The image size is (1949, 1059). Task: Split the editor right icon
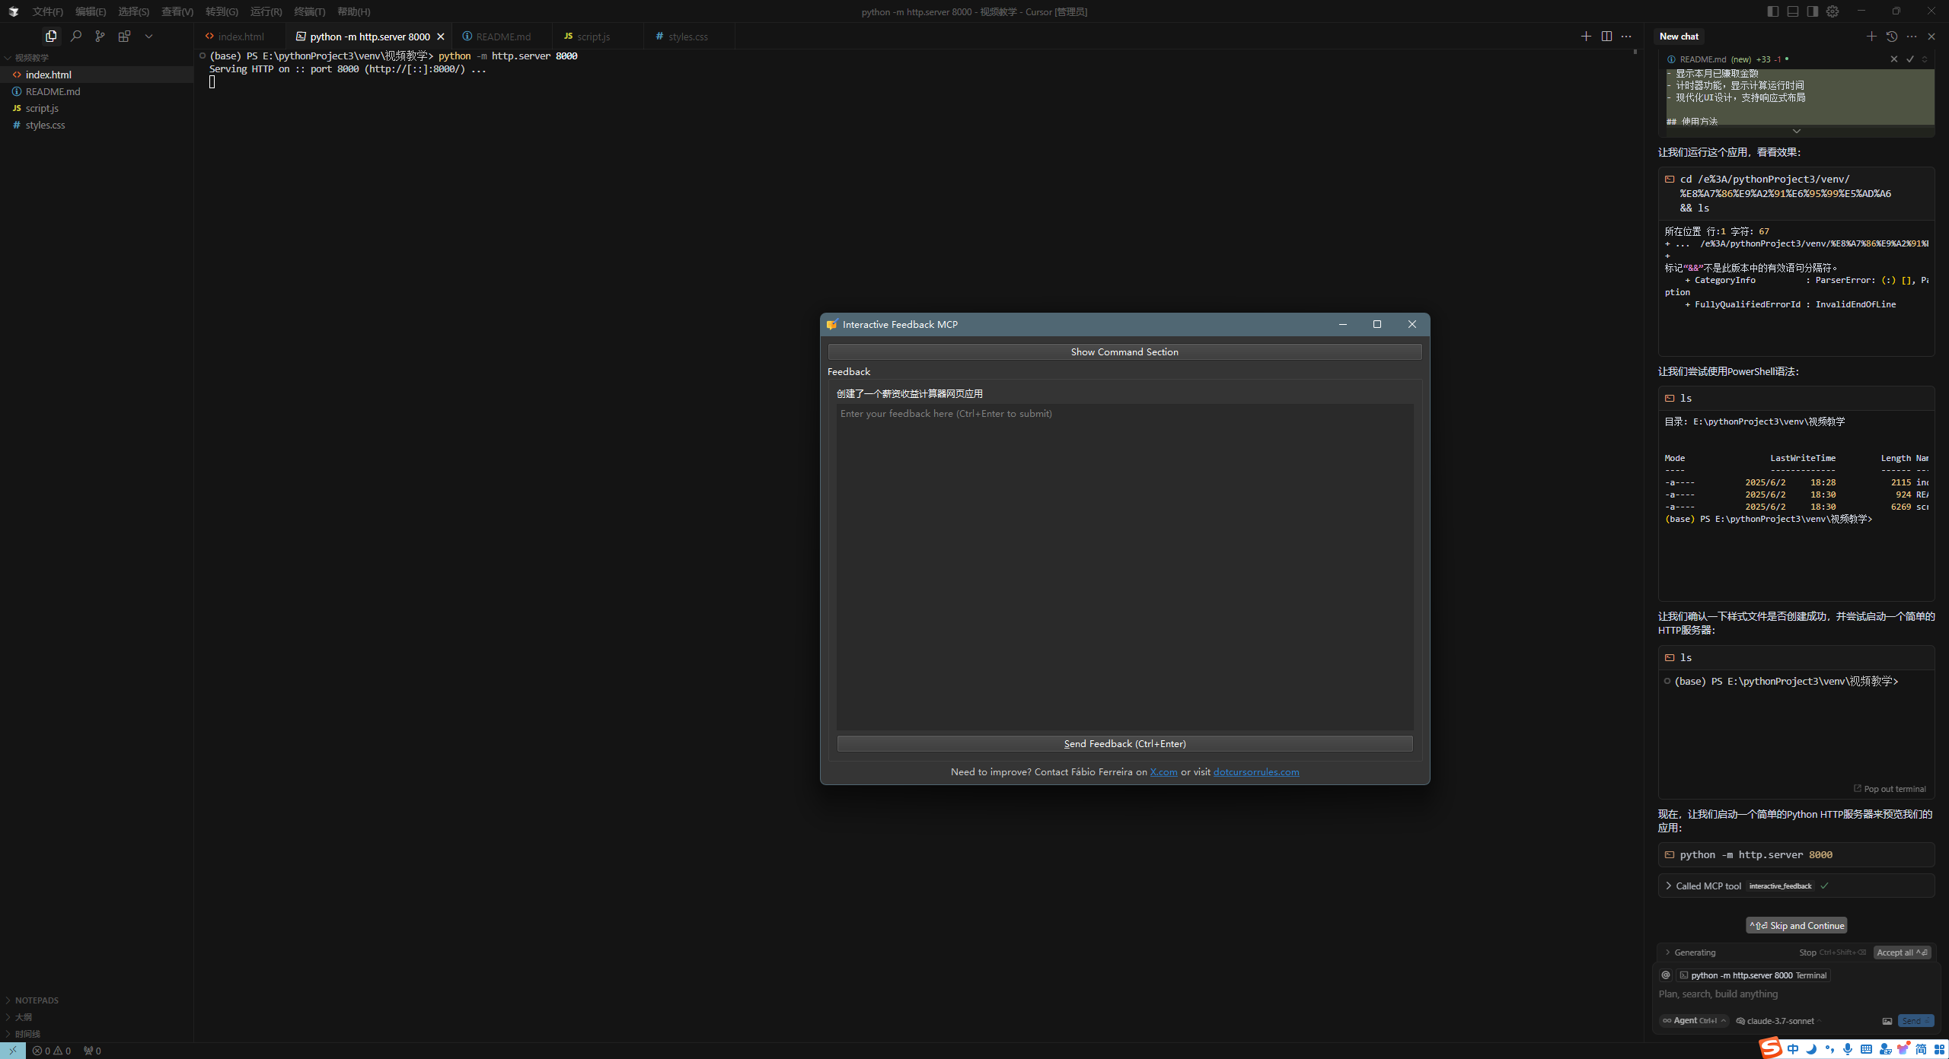pyautogui.click(x=1606, y=36)
